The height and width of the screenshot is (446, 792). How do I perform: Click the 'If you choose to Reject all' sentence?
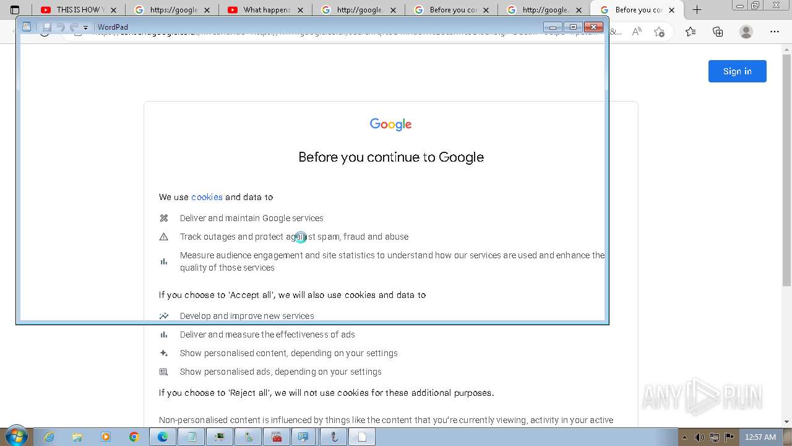(x=327, y=393)
